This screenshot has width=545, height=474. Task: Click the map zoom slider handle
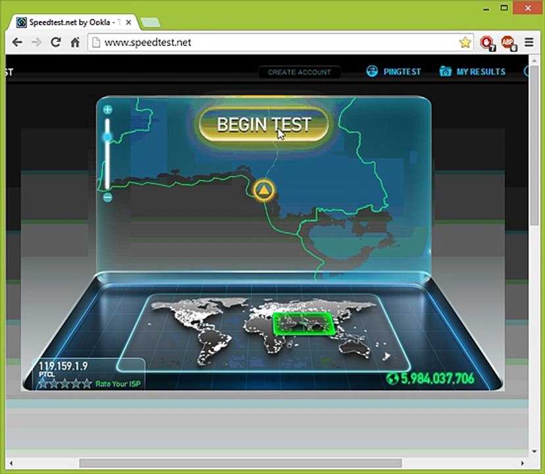[x=107, y=137]
